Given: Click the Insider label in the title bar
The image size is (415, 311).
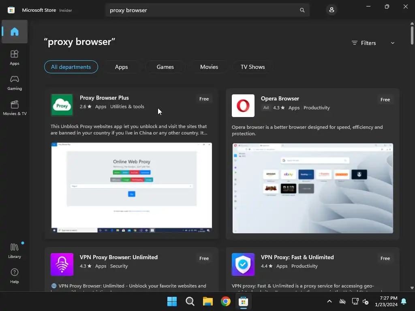Looking at the screenshot, I should point(65,10).
